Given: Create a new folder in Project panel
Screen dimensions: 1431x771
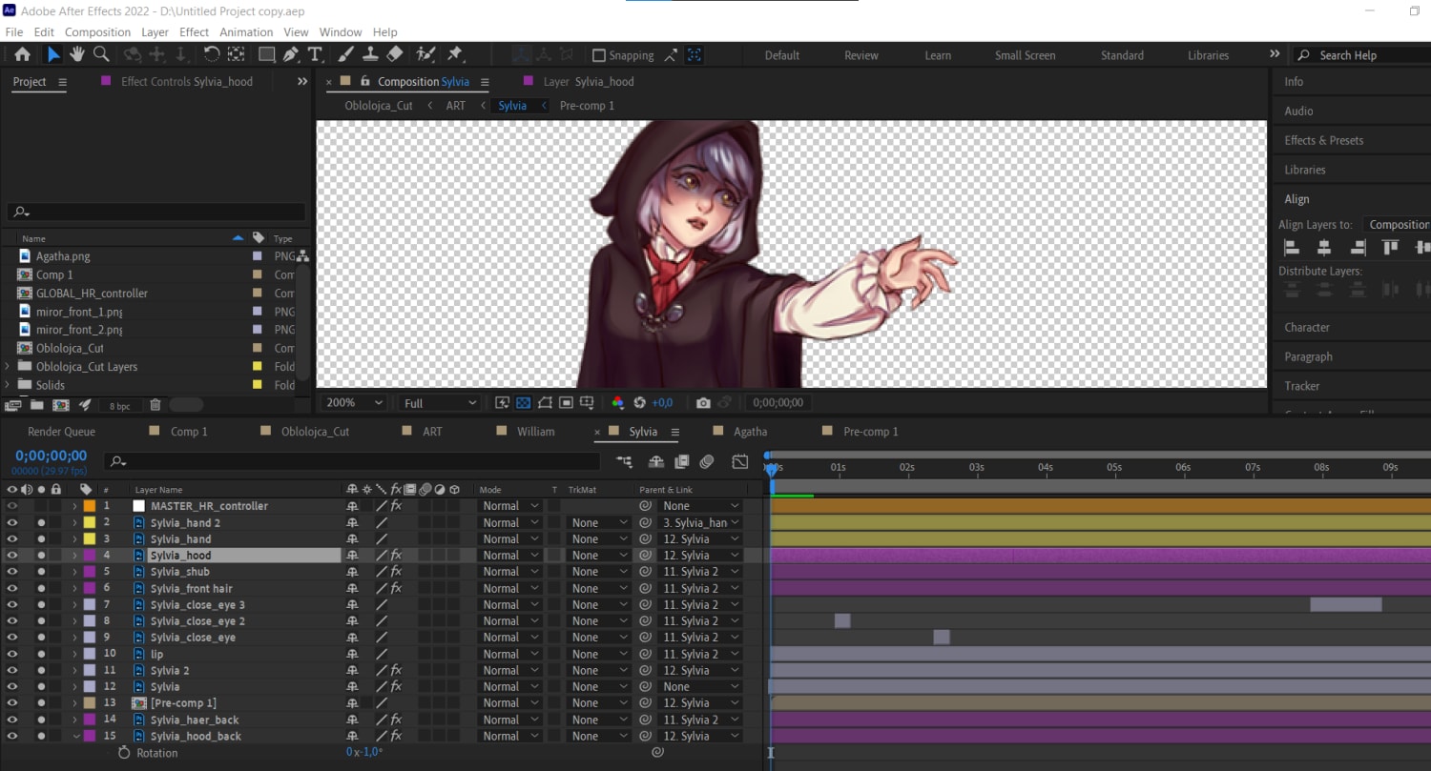Looking at the screenshot, I should [x=36, y=405].
